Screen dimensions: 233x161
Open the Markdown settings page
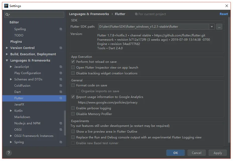pyautogui.click(x=22, y=117)
